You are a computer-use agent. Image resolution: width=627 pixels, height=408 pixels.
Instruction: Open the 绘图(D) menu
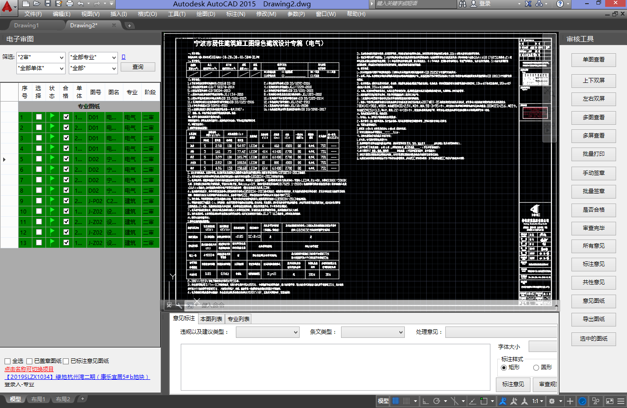pyautogui.click(x=206, y=14)
